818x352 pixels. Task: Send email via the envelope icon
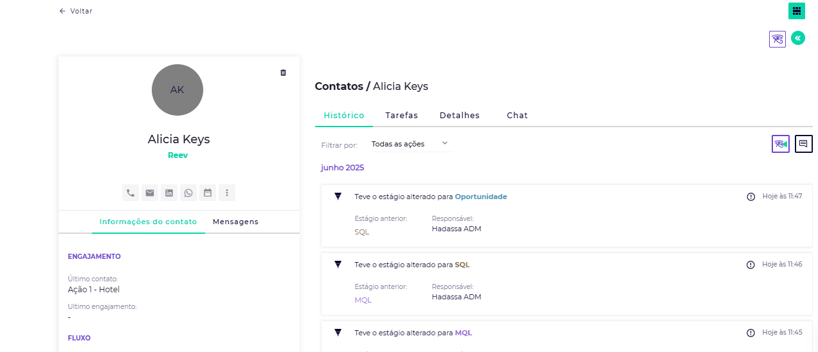point(150,193)
